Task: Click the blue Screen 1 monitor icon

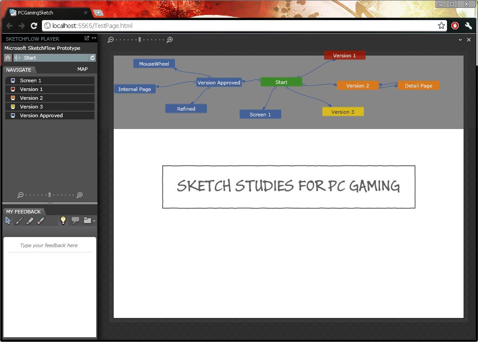Action: [x=13, y=80]
